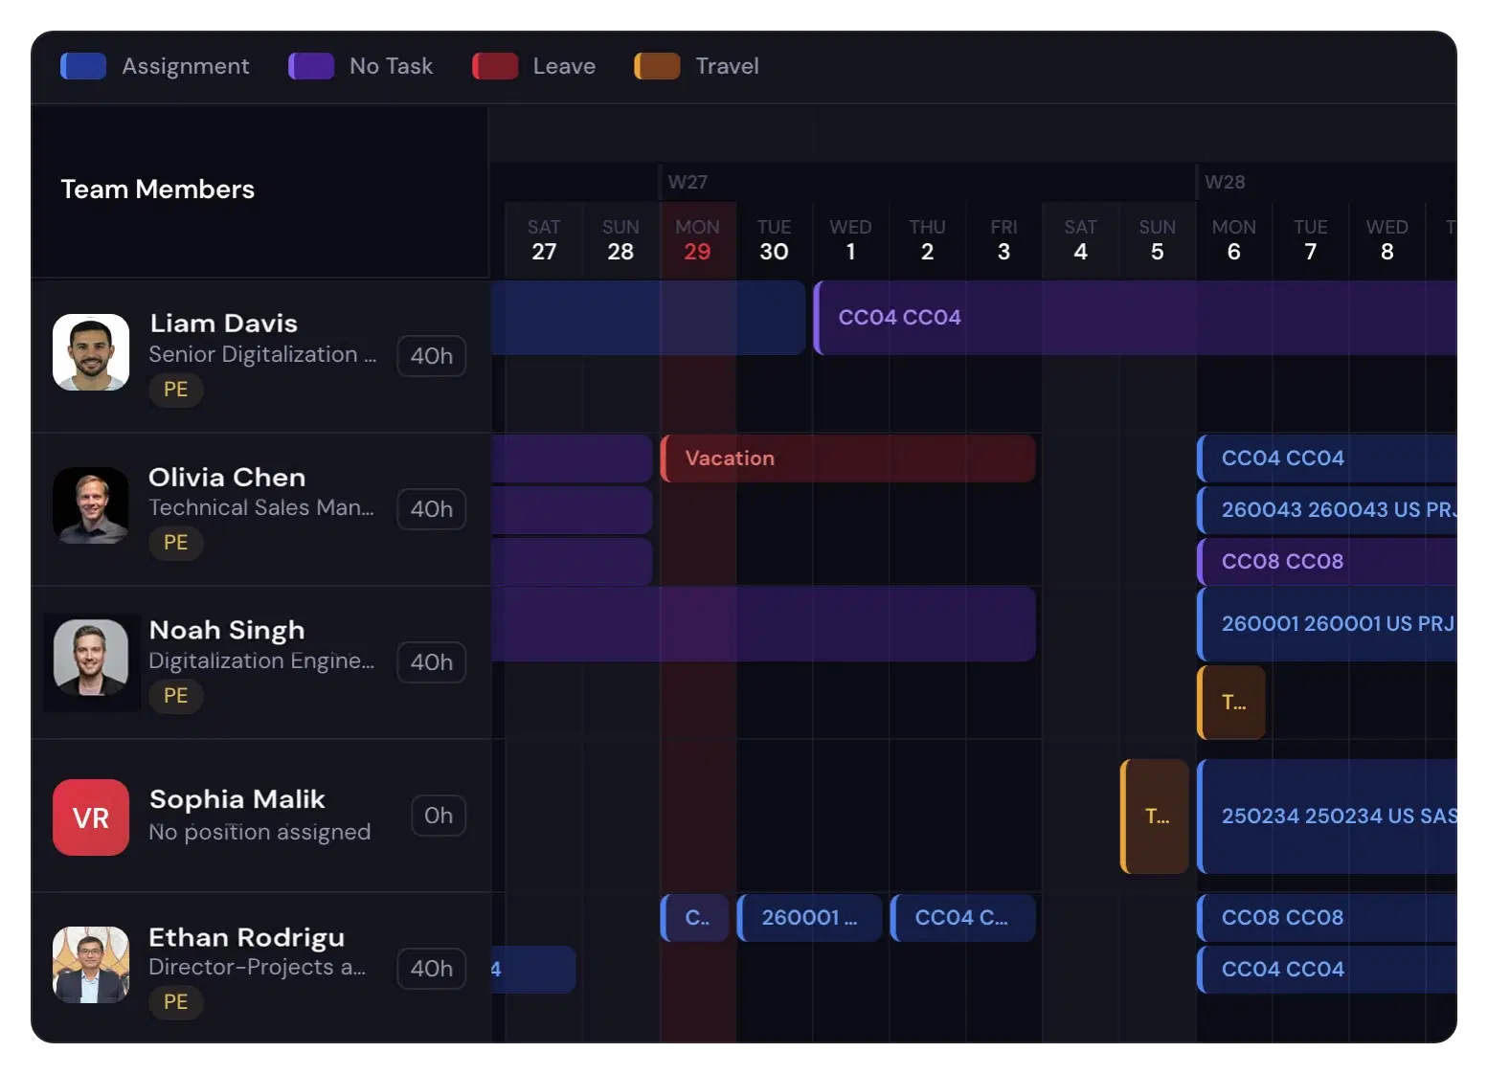Viewport: 1488px width, 1074px height.
Task: Click Noah Singh's orange travel block
Action: coord(1231,703)
